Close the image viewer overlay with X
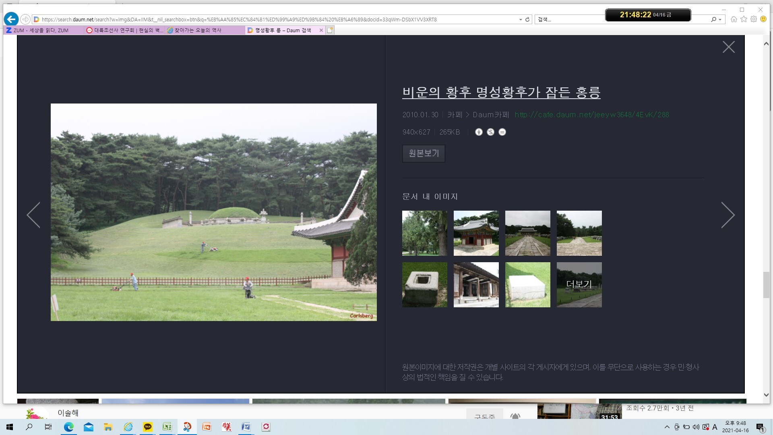This screenshot has height=435, width=773. tap(728, 47)
